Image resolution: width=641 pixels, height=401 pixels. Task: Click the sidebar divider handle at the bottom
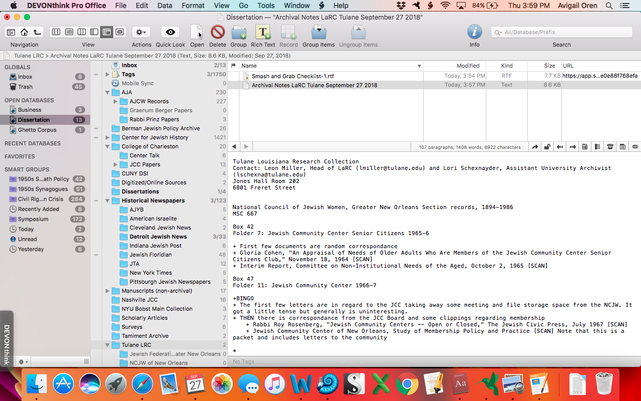[86, 361]
